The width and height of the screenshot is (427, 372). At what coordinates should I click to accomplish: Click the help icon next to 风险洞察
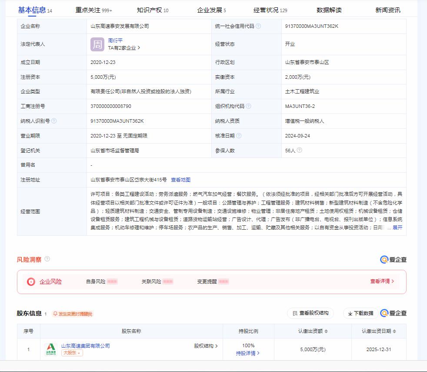47,259
